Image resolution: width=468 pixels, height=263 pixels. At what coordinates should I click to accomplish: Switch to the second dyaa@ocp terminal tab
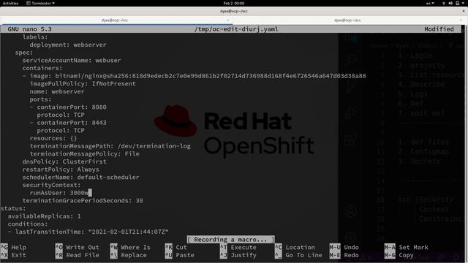coord(347,20)
